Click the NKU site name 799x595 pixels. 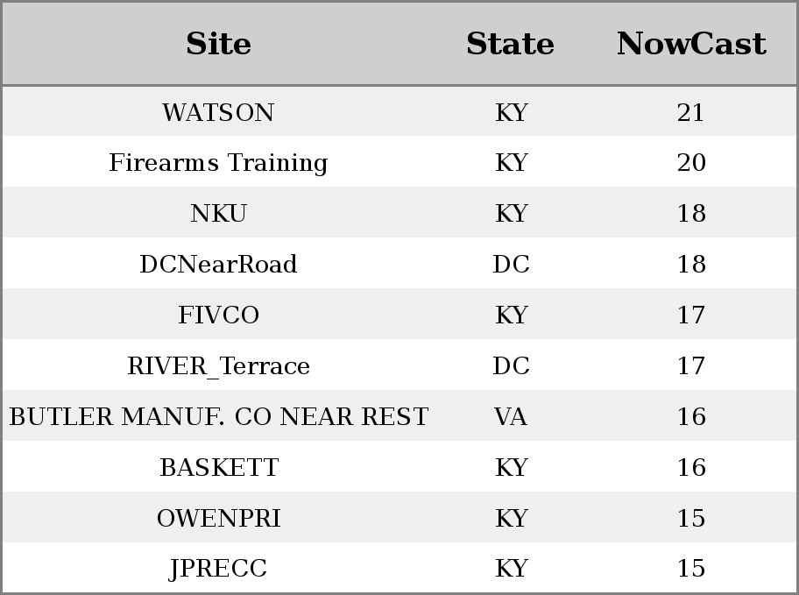coord(218,213)
